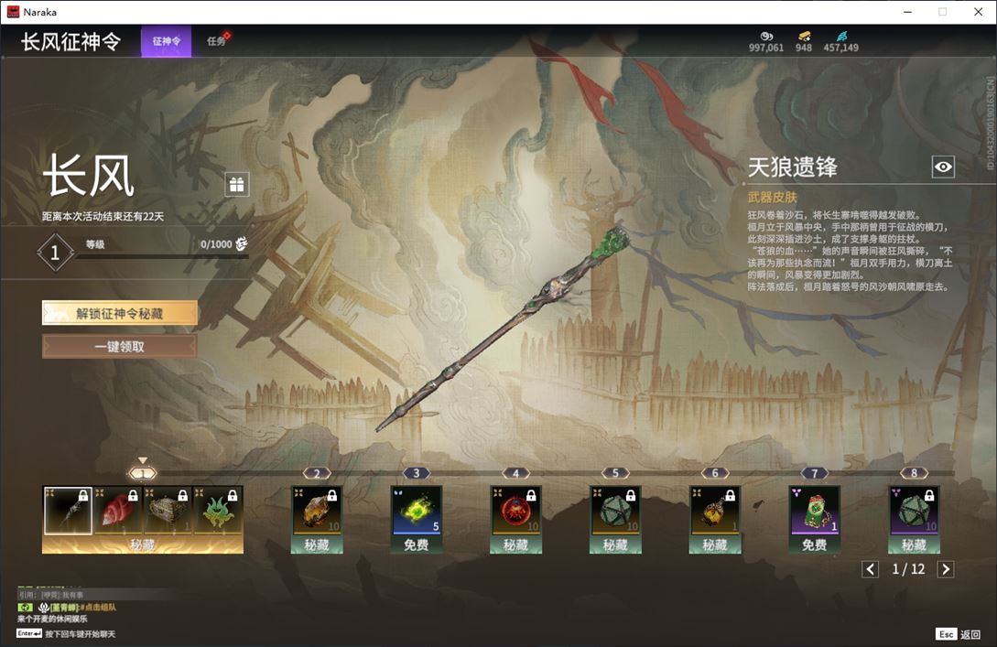
Task: Close the Naraka window
Action: pos(978,12)
